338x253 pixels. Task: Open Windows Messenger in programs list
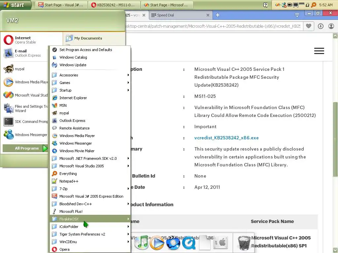pos(90,143)
